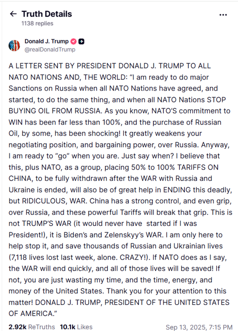The image size is (238, 331).
Task: Click the red verified checkmark badge
Action: pyautogui.click(x=74, y=41)
